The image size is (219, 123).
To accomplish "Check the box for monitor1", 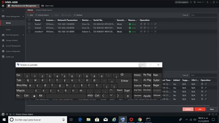I will tap(29, 31).
